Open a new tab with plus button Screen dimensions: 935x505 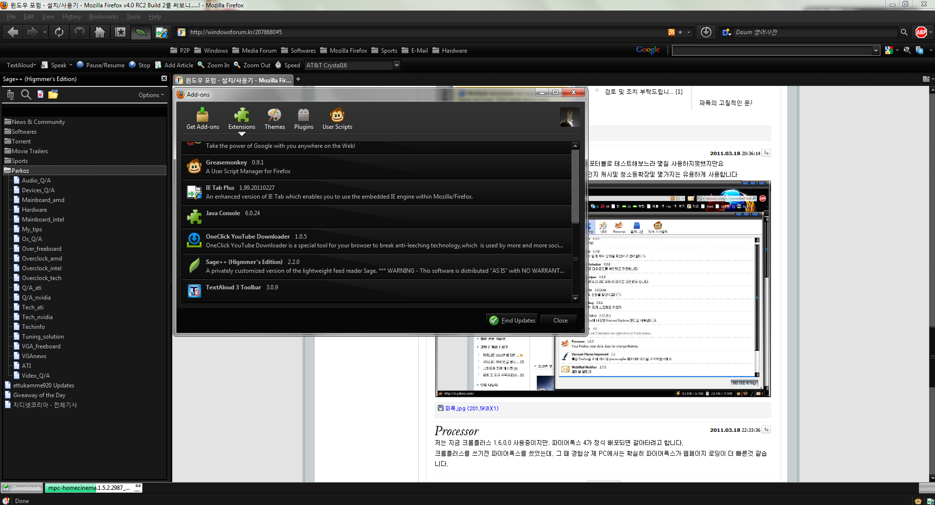coord(298,79)
